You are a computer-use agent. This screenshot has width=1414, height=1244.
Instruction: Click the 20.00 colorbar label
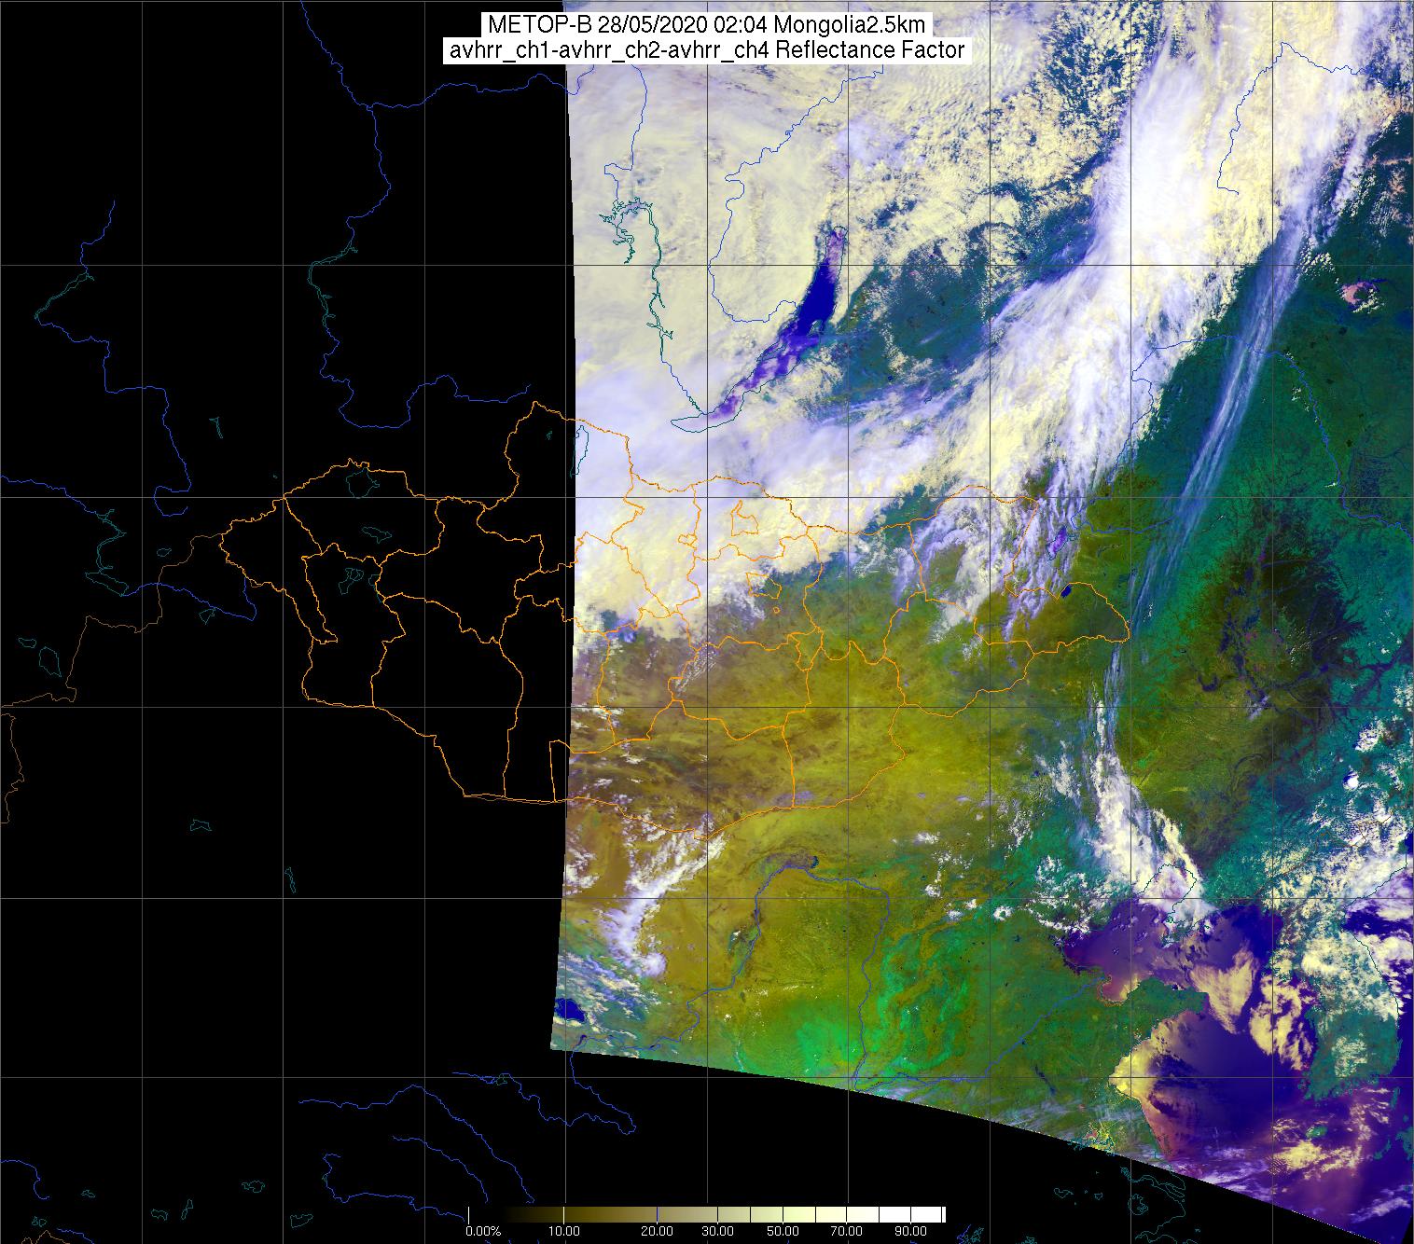[x=657, y=1232]
